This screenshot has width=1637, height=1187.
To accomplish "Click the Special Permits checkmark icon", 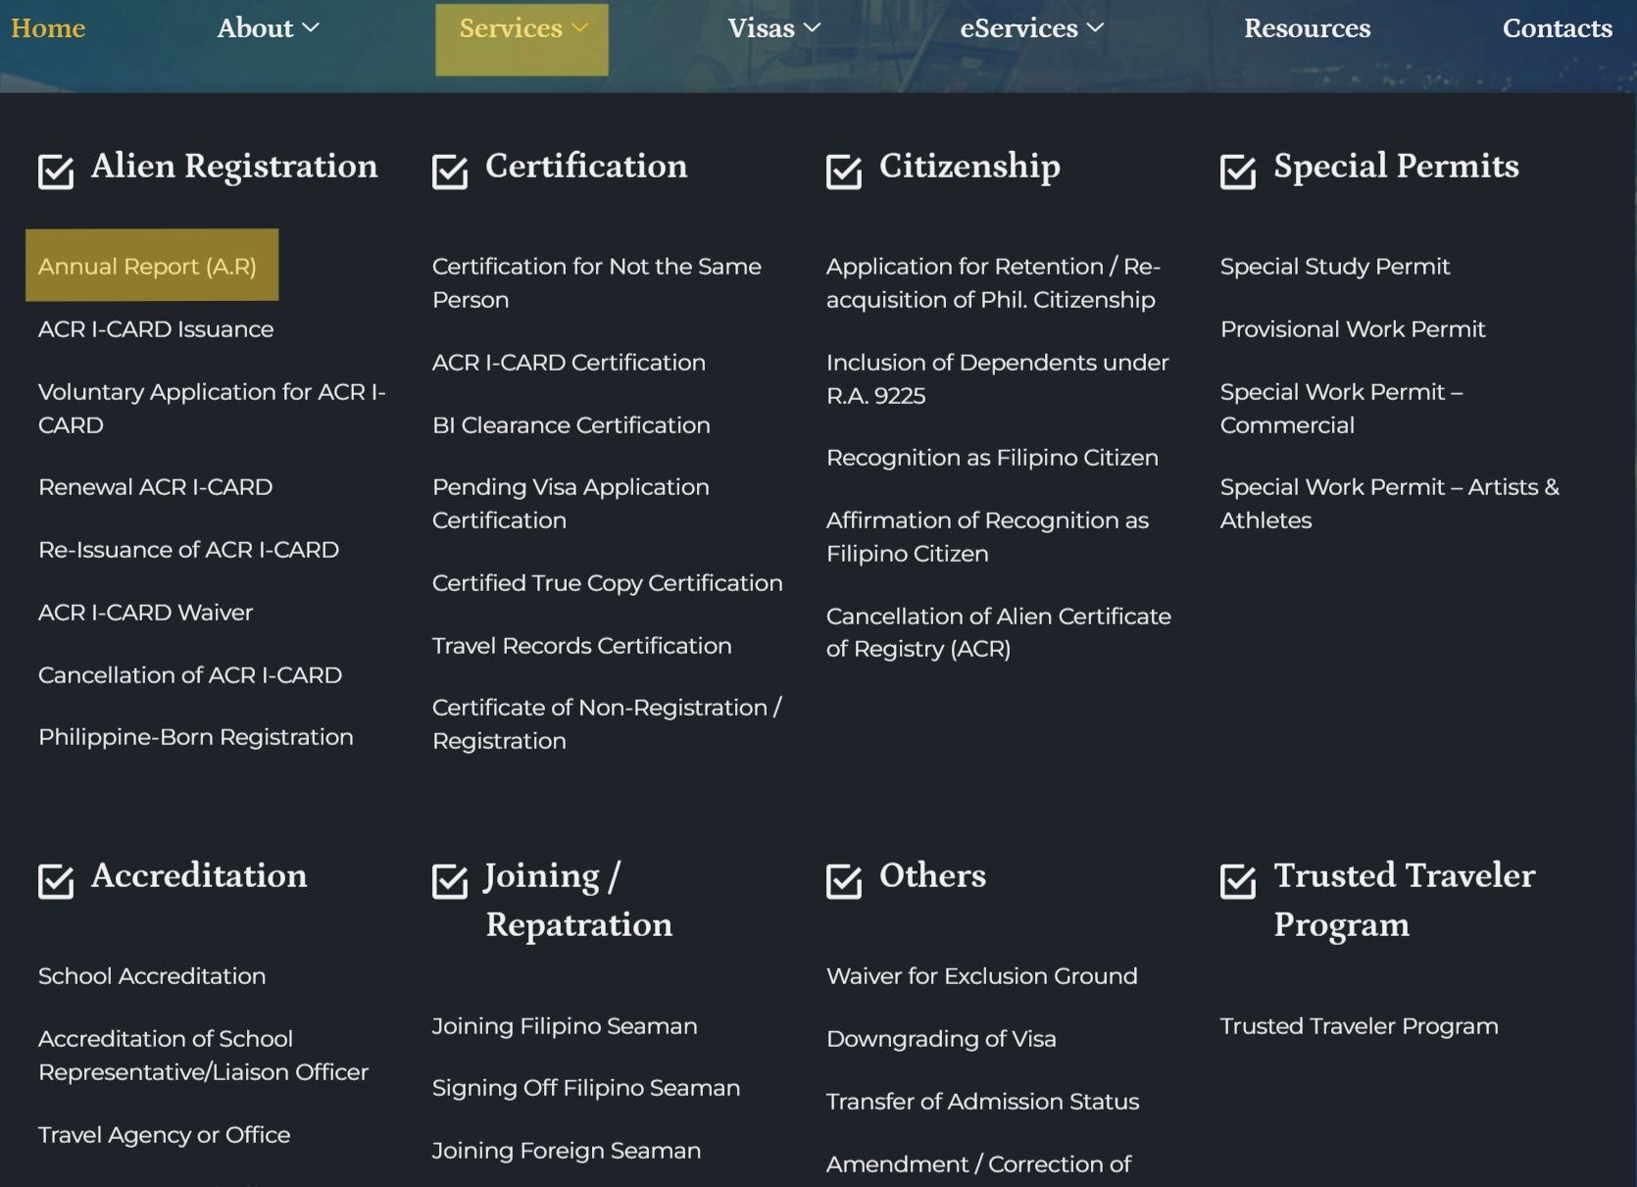I will (x=1238, y=172).
